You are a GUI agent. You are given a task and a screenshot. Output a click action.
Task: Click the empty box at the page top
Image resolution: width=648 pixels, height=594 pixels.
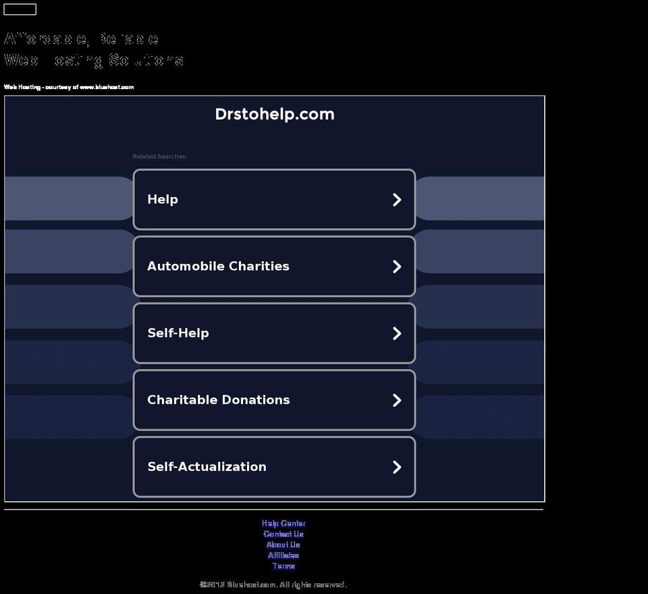click(20, 9)
